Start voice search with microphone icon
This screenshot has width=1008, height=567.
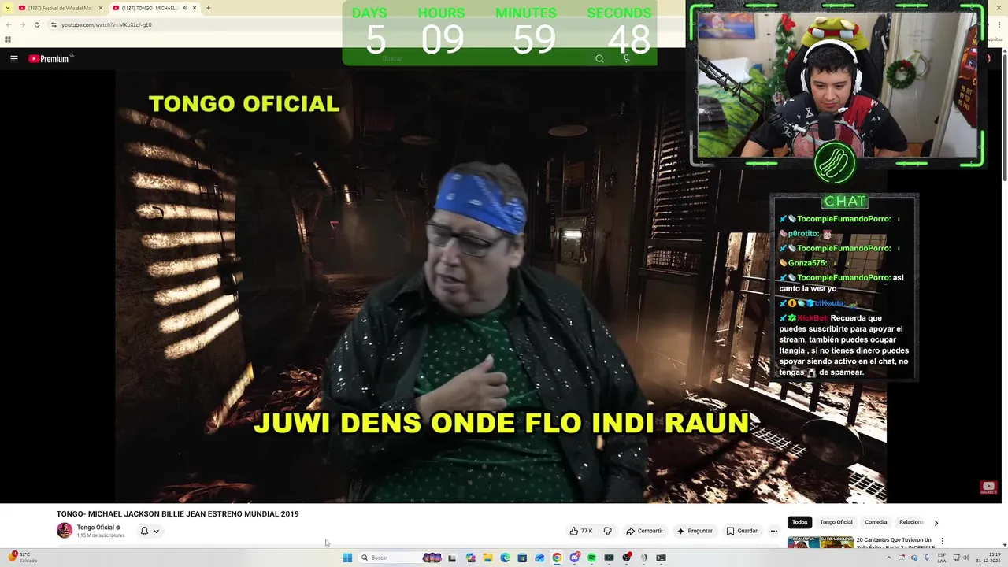(626, 58)
